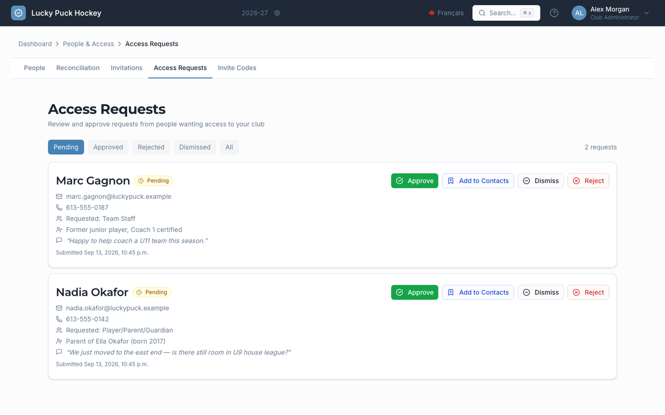665x415 pixels.
Task: Click the email icon for Marc Gagnon
Action: pyautogui.click(x=59, y=197)
